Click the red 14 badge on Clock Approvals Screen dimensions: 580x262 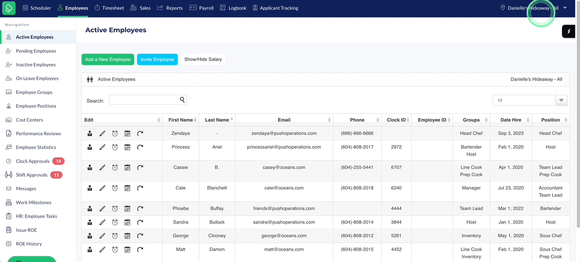(59, 161)
